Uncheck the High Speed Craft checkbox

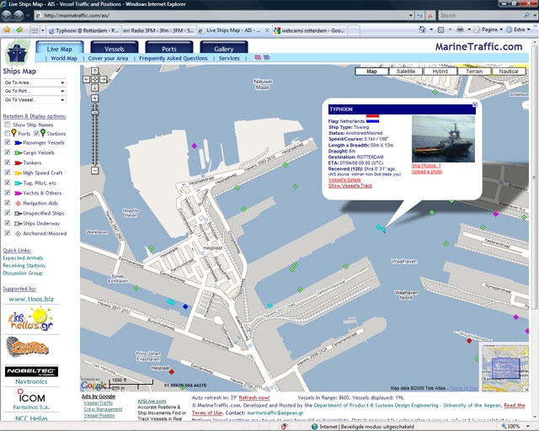click(8, 173)
